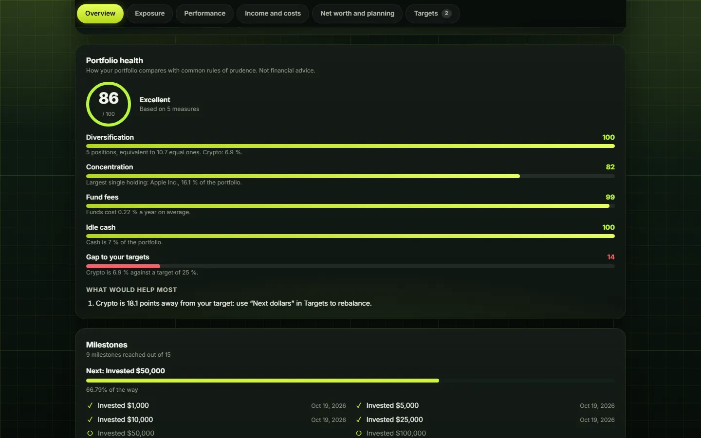Click the checkmark icon beside Invested $5,000
701x438 pixels.
click(359, 405)
